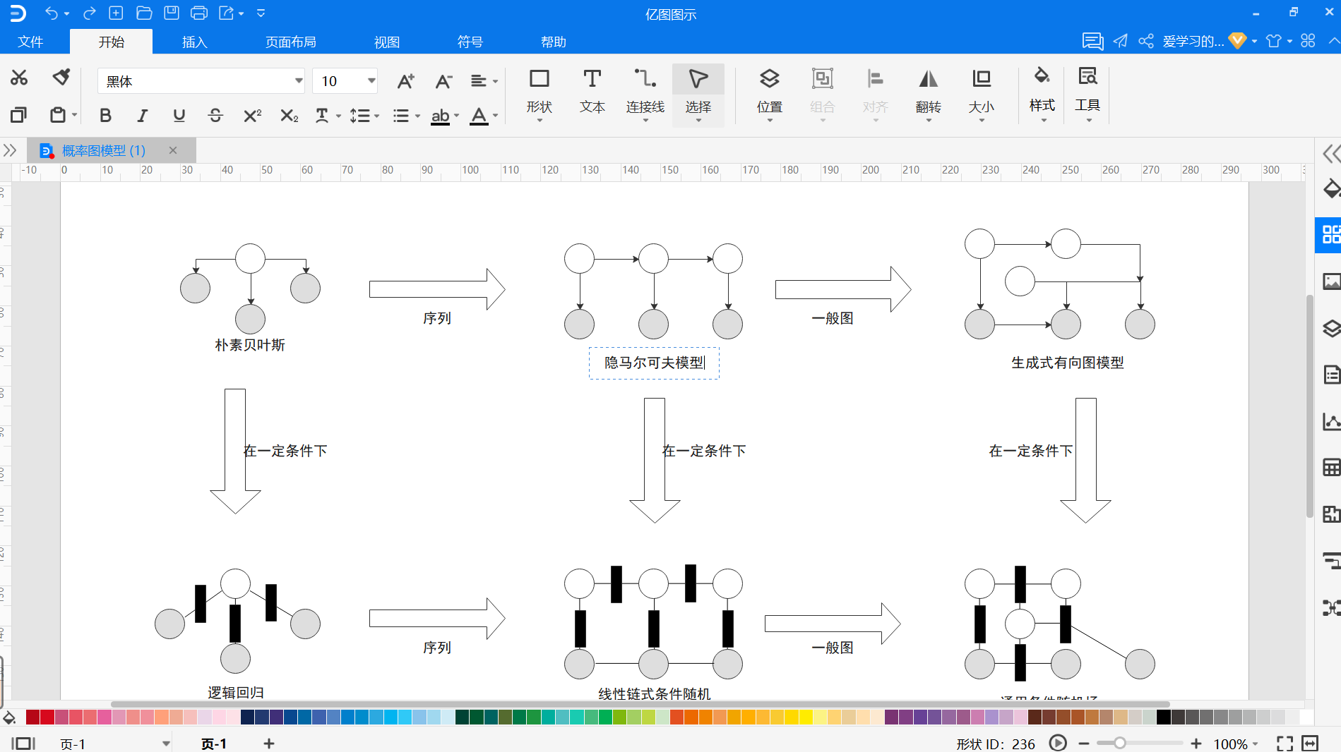1341x752 pixels.
Task: Open the 大小 size menu
Action: point(981,93)
